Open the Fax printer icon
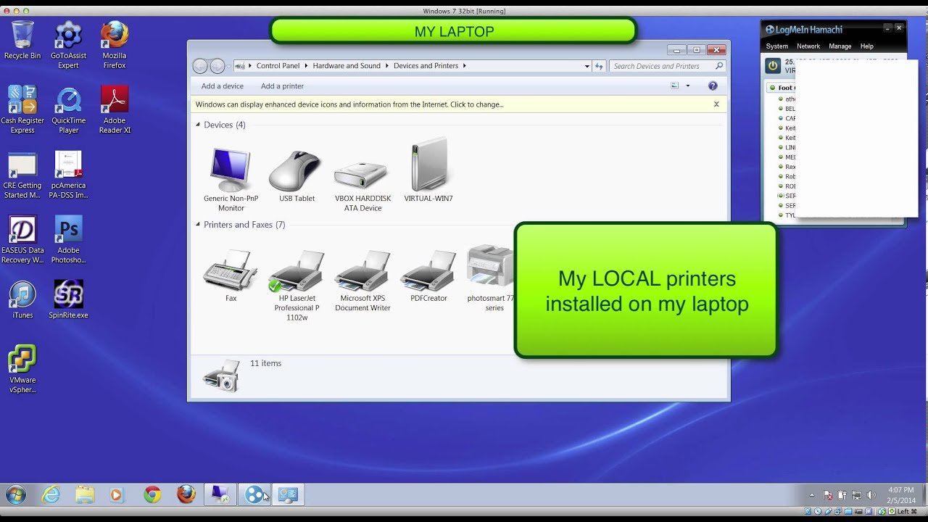This screenshot has width=928, height=522. (231, 275)
